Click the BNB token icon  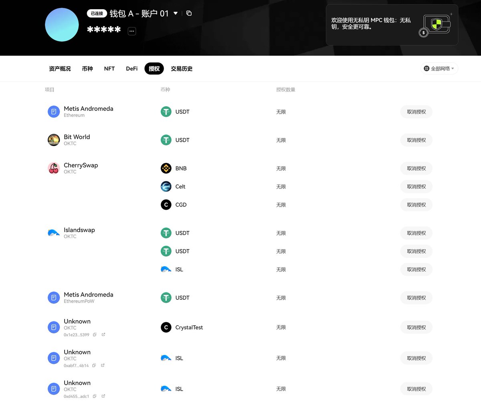pos(166,168)
